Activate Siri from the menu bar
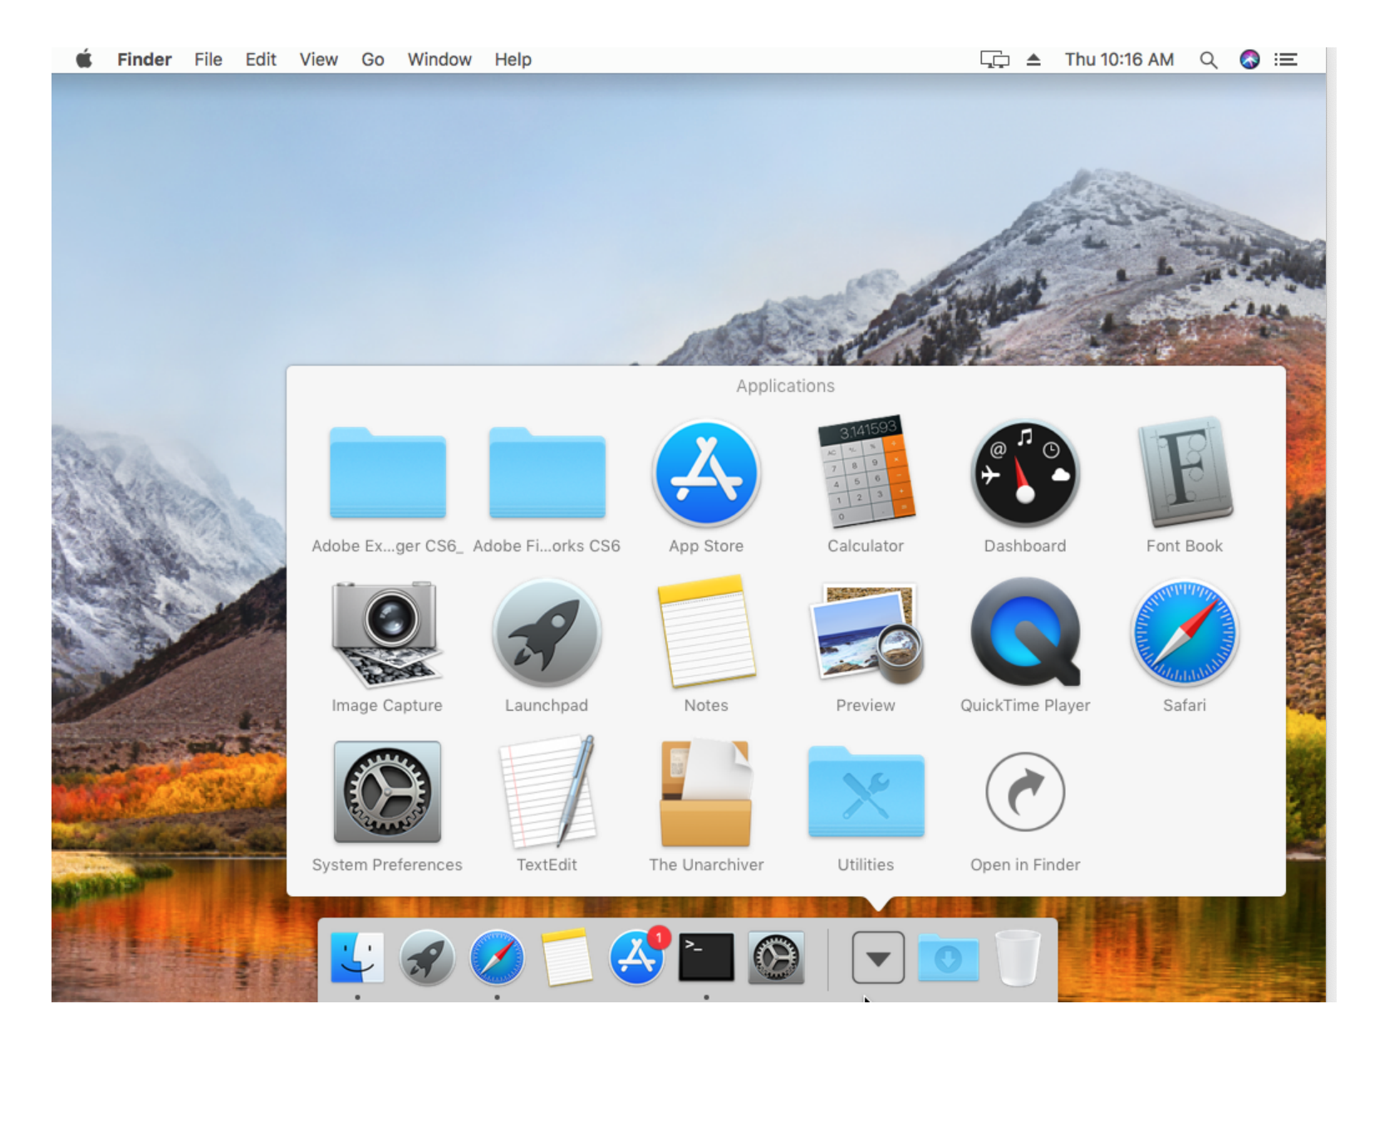 (x=1249, y=60)
